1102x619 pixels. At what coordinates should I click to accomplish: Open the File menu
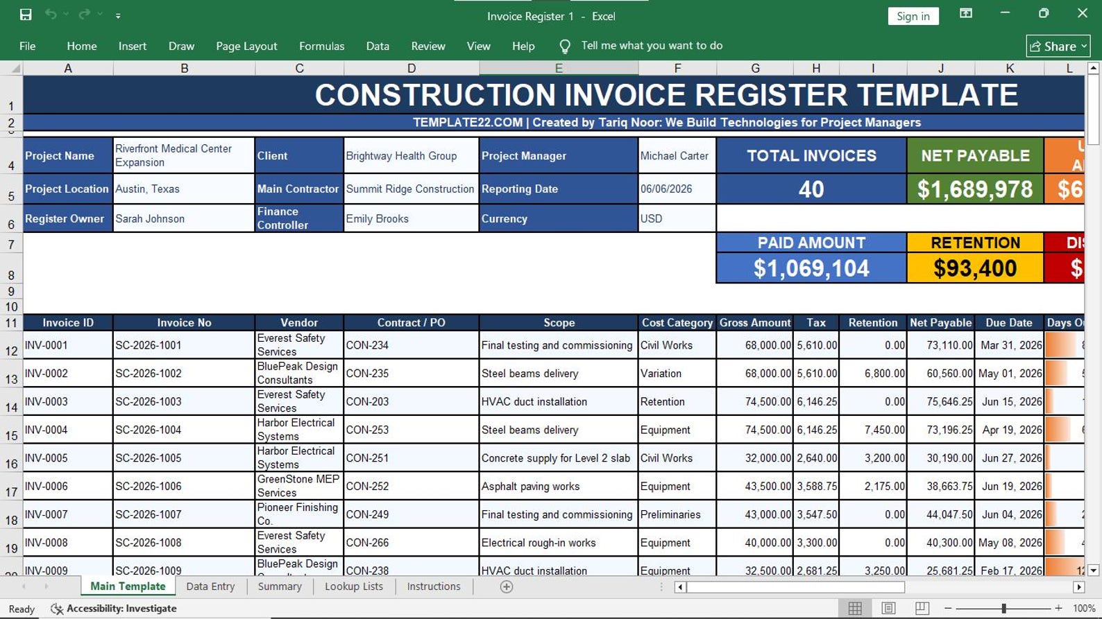pos(28,46)
